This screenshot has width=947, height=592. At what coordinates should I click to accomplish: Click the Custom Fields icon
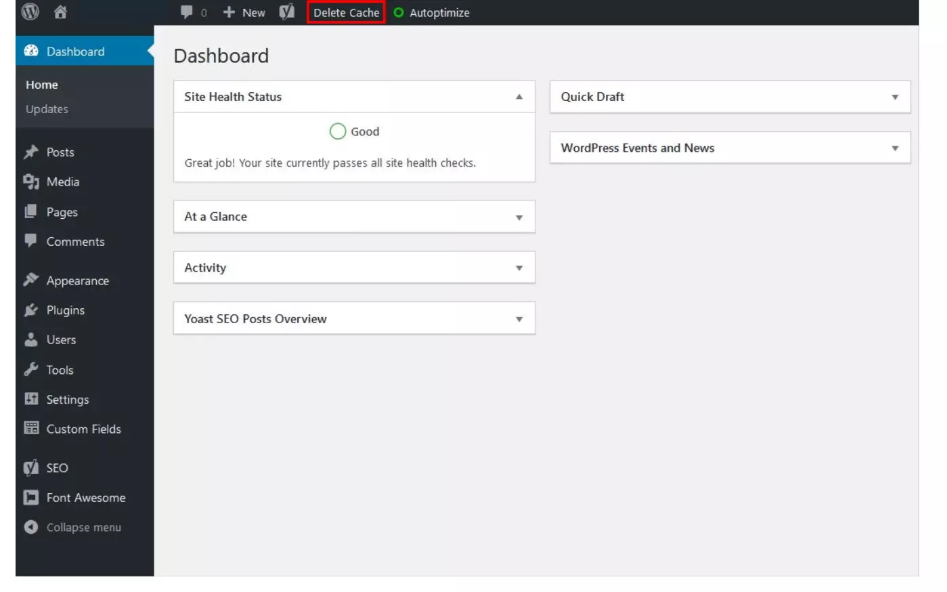click(31, 428)
